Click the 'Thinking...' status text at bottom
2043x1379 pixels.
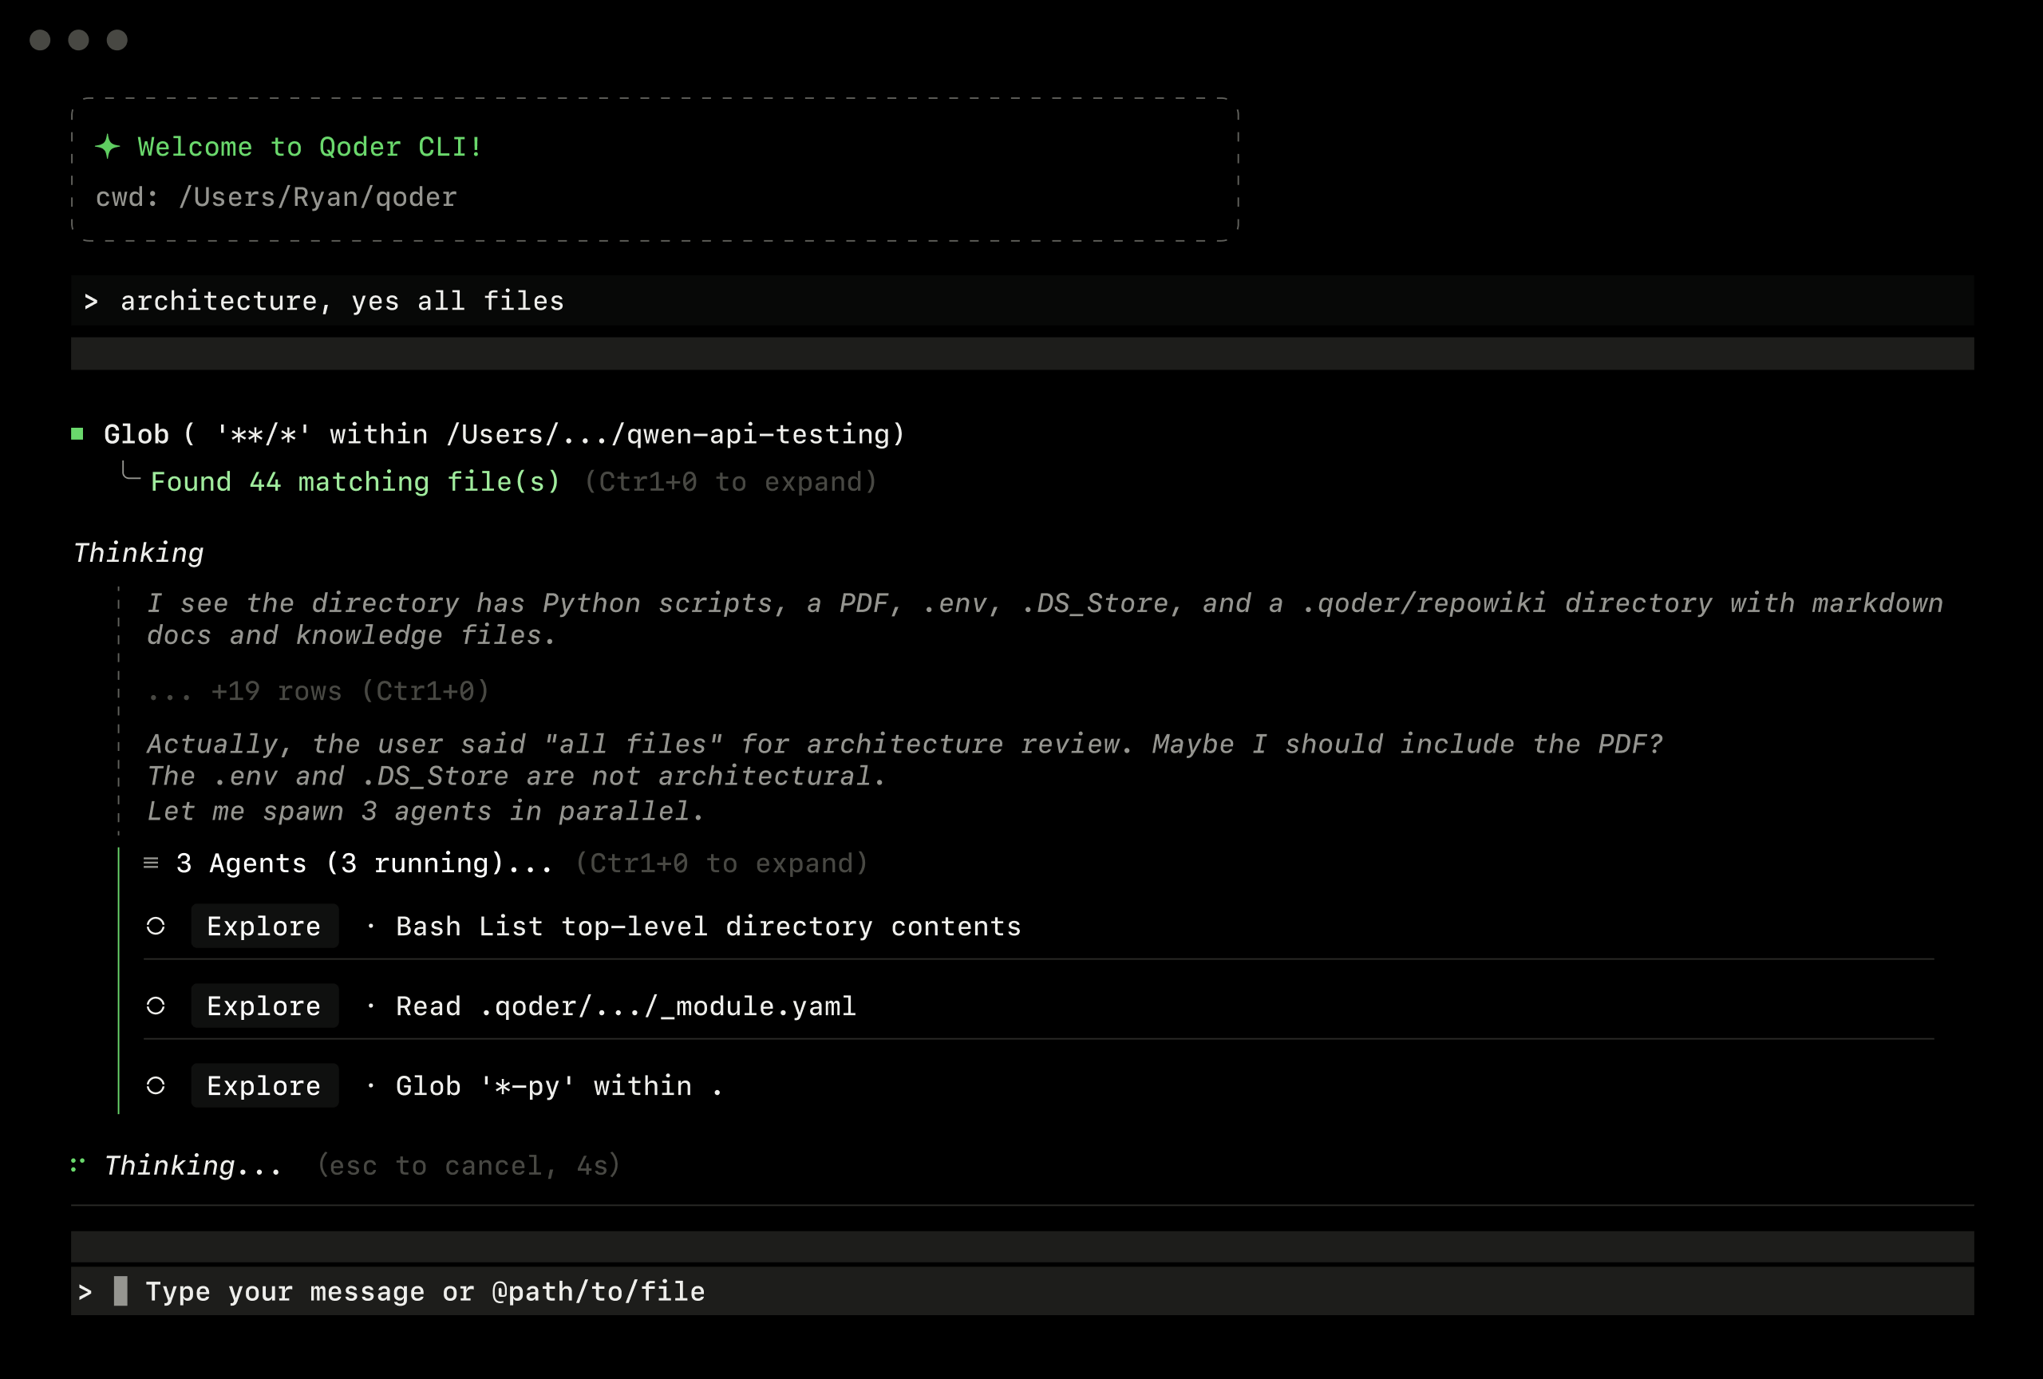coord(193,1165)
